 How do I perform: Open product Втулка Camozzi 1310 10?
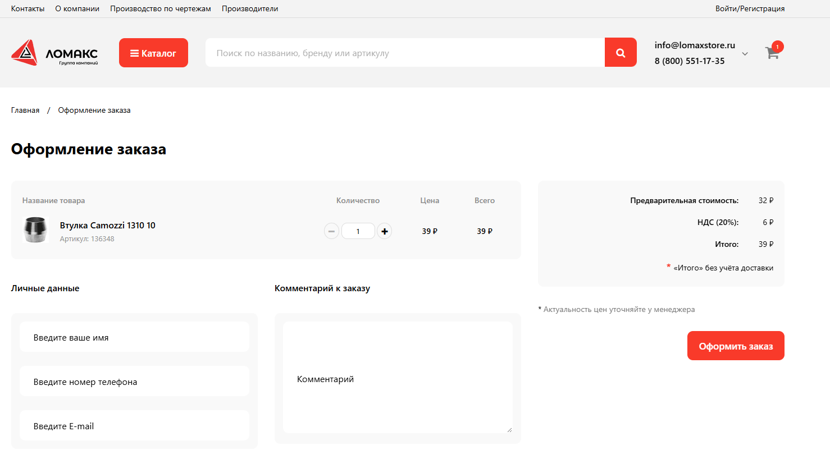pyautogui.click(x=108, y=225)
